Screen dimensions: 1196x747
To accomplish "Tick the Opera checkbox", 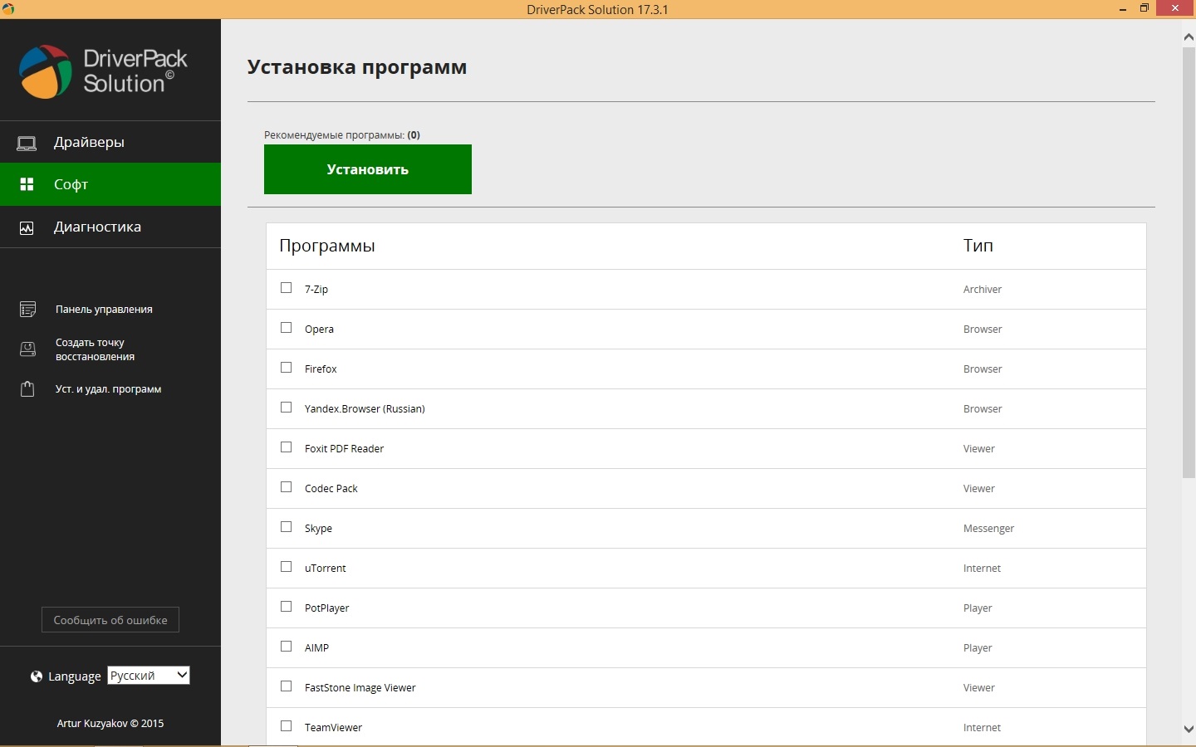I will (287, 328).
